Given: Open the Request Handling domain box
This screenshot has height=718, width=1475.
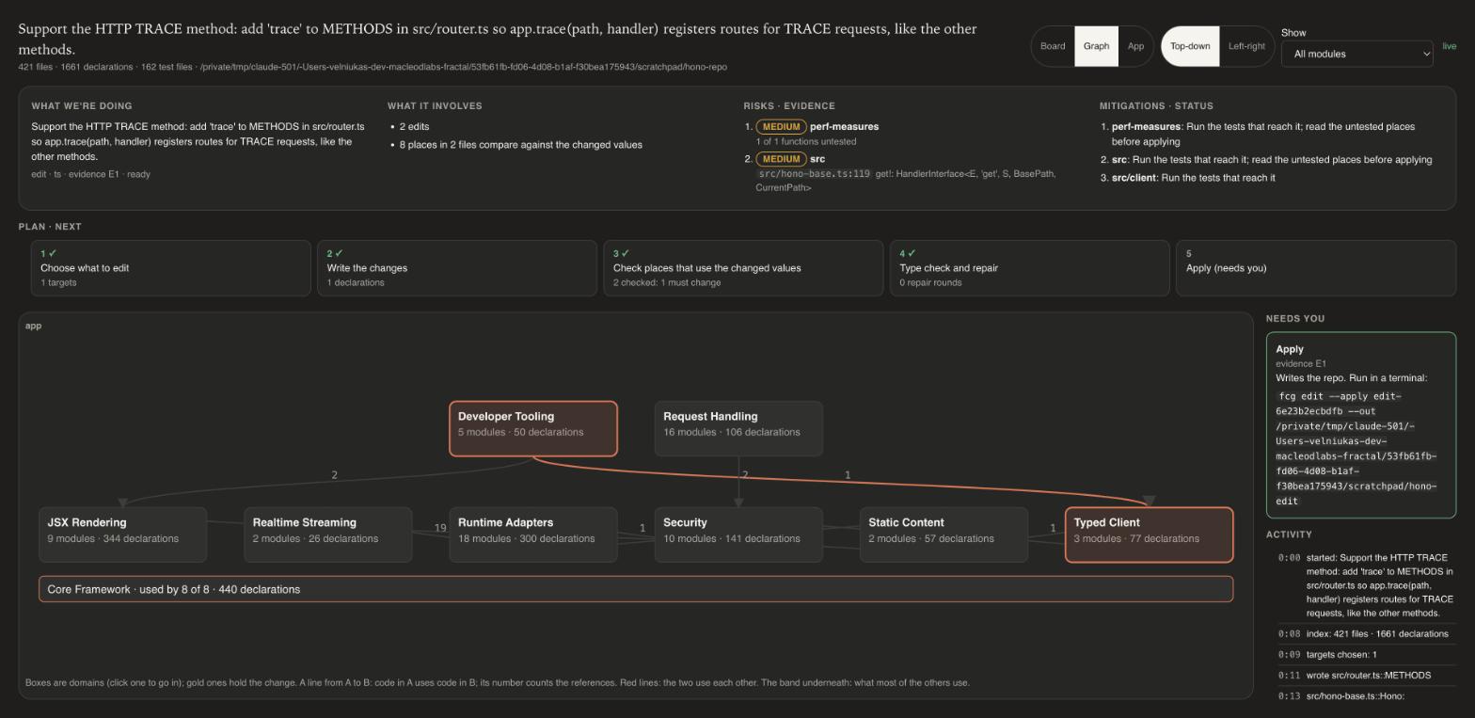Looking at the screenshot, I should [x=738, y=429].
